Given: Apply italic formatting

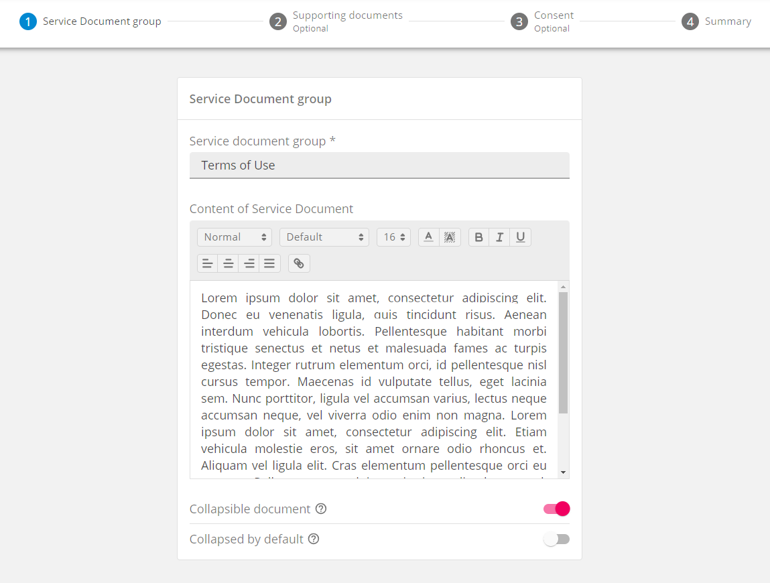Looking at the screenshot, I should click(499, 237).
